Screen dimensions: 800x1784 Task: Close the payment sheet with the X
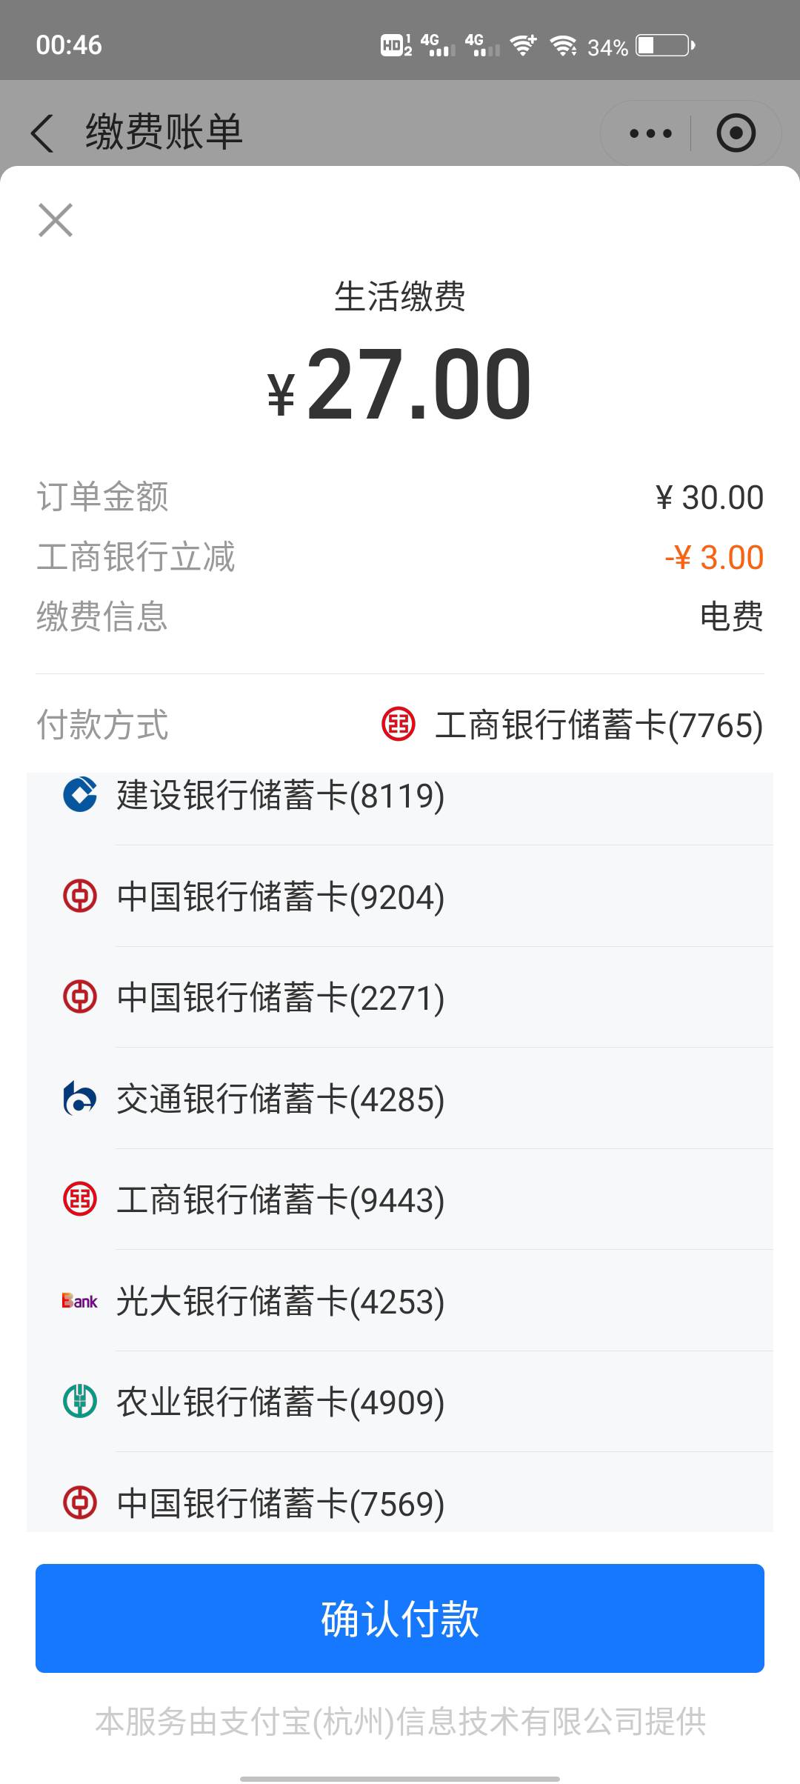(x=56, y=220)
